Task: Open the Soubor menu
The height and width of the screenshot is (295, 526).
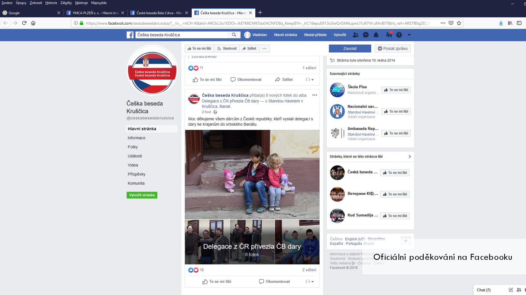Action: (7, 3)
